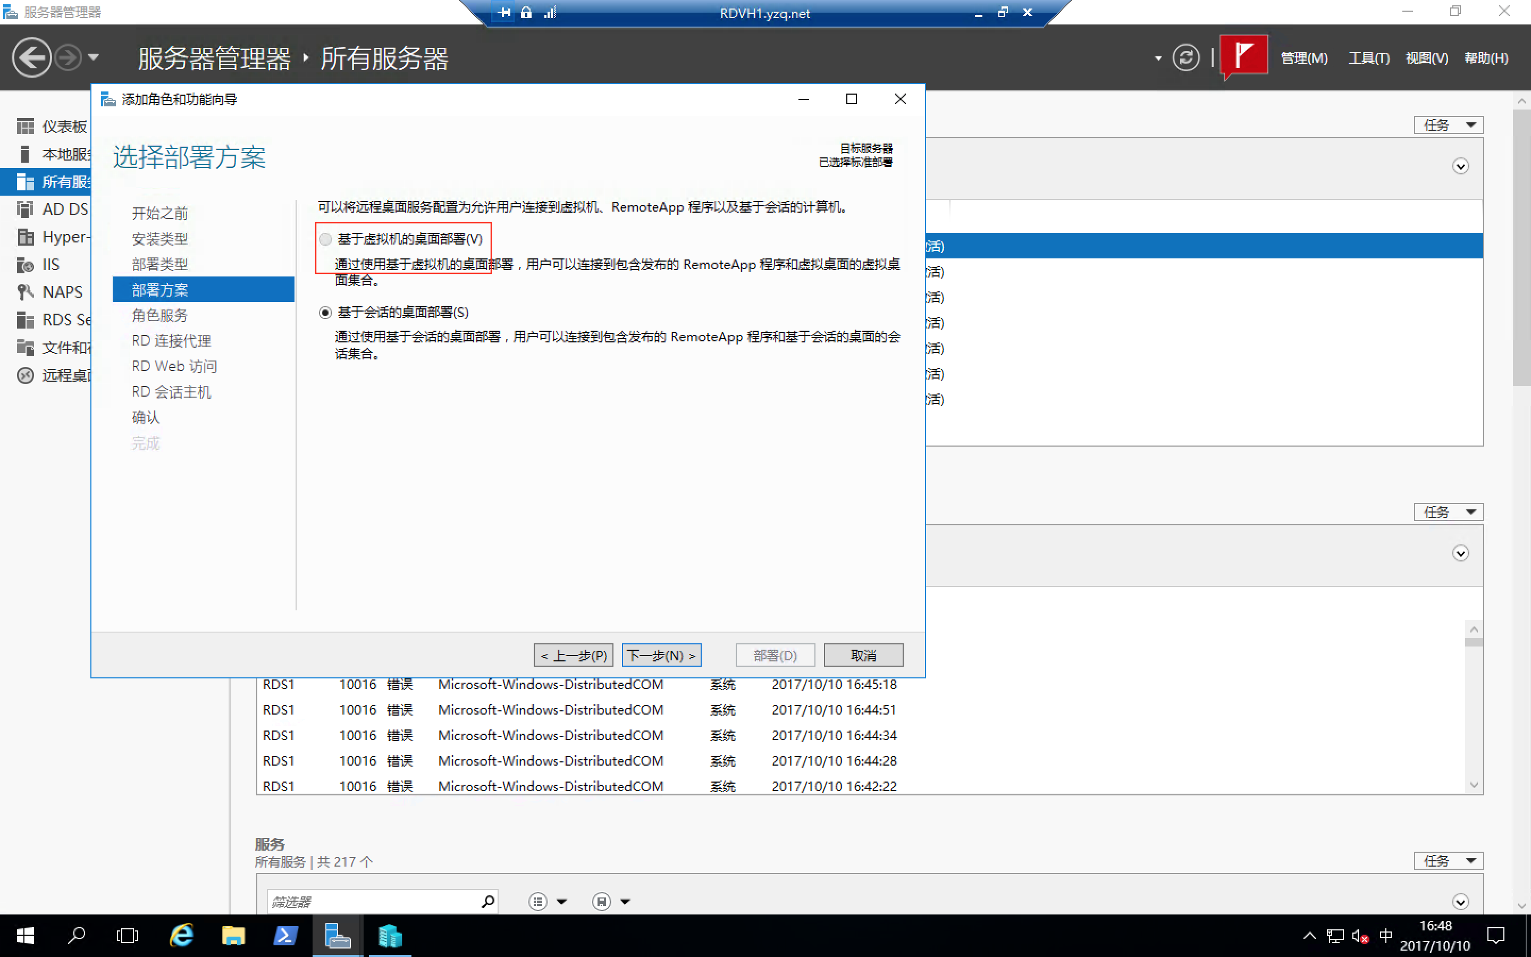Launch Internet Explorer from taskbar
The height and width of the screenshot is (957, 1531).
(x=182, y=936)
